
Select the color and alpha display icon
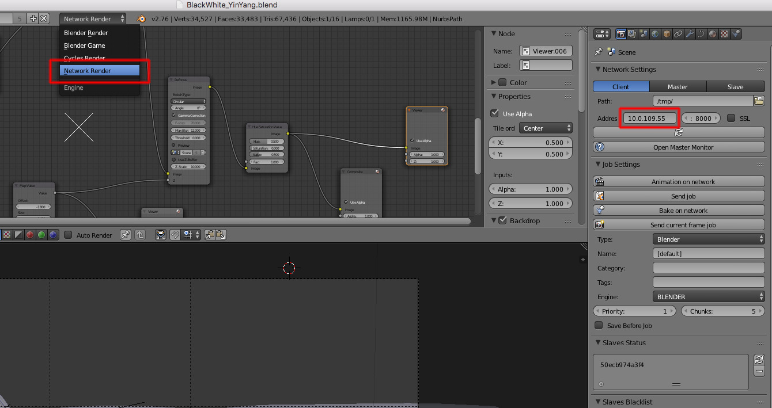coord(6,235)
